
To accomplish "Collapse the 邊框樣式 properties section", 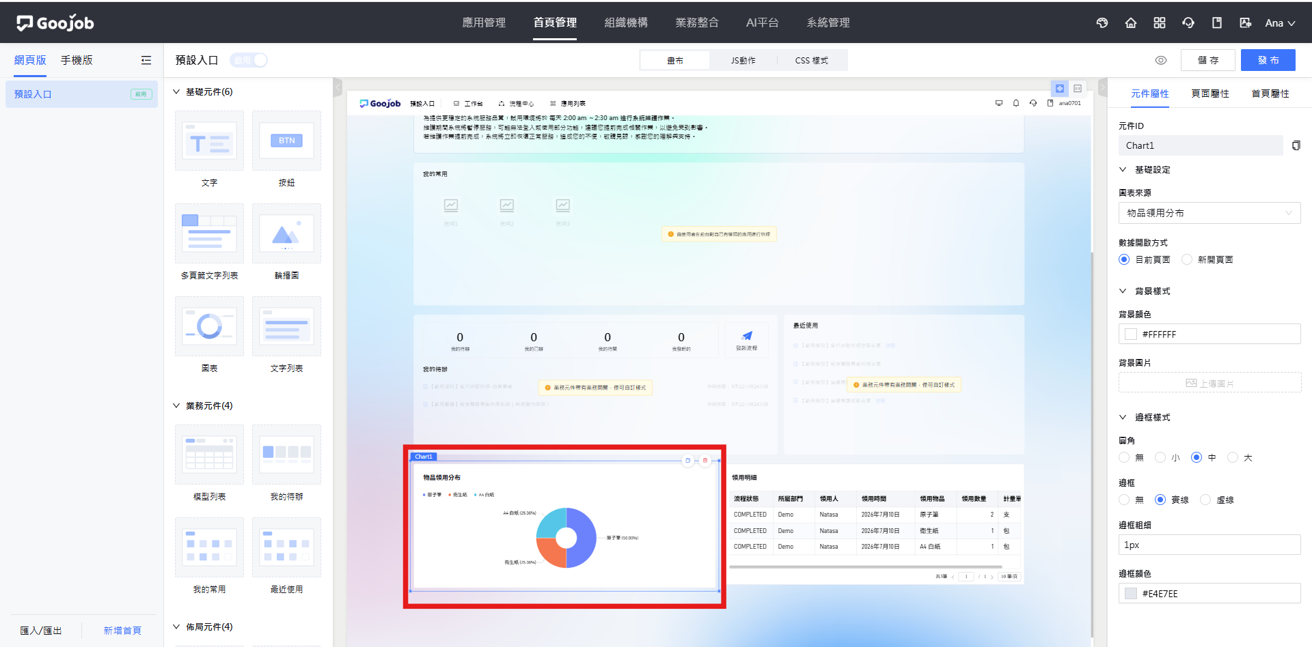I will (x=1123, y=417).
